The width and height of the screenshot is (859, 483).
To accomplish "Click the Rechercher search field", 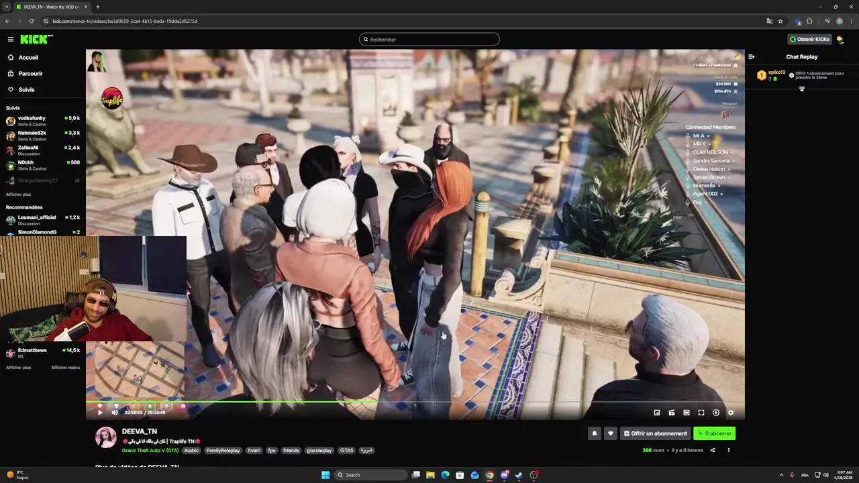I will 429,40.
